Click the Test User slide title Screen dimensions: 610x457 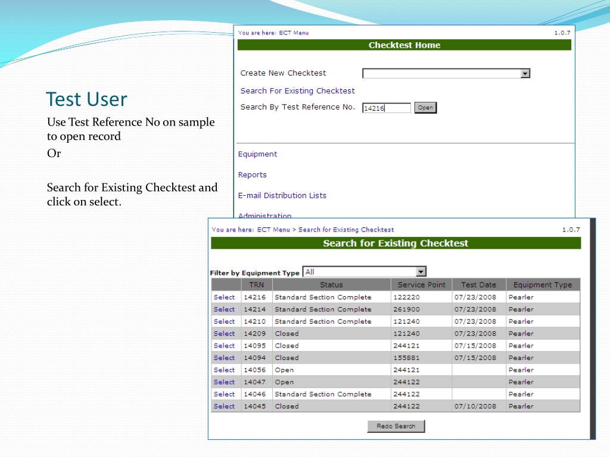[86, 99]
